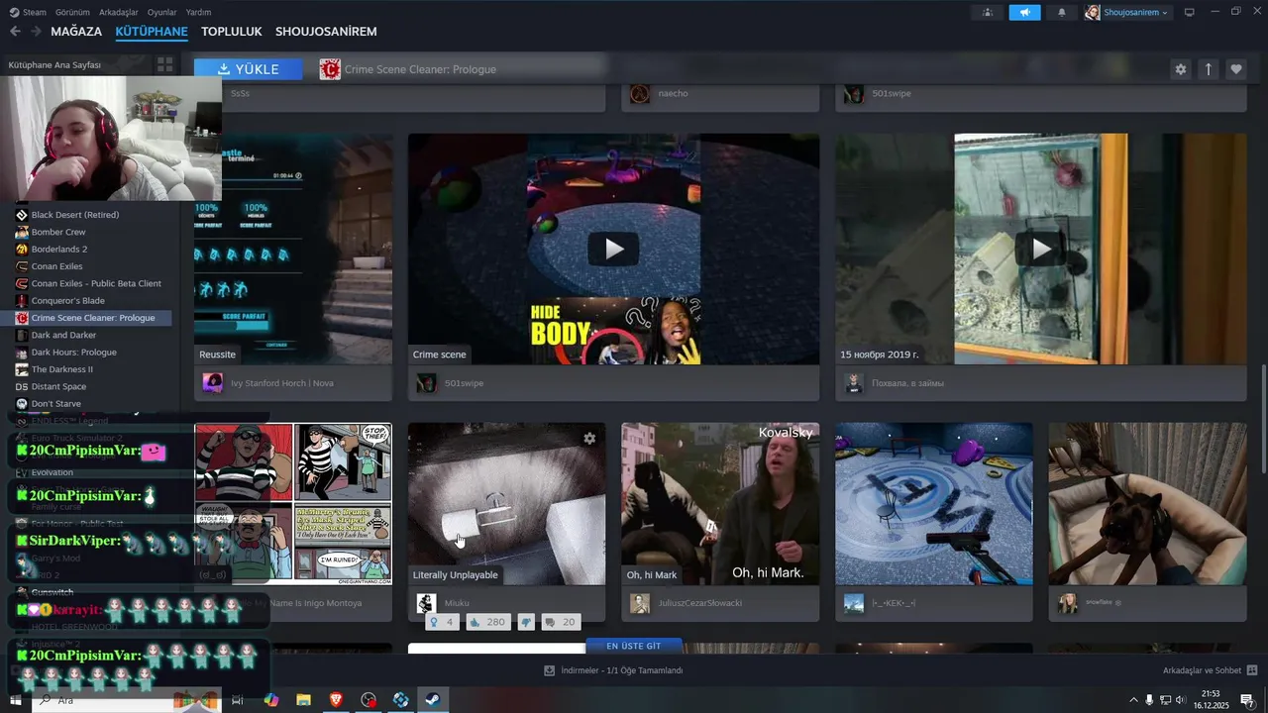The image size is (1268, 713).
Task: Open Windows Start menu
Action: 15,700
